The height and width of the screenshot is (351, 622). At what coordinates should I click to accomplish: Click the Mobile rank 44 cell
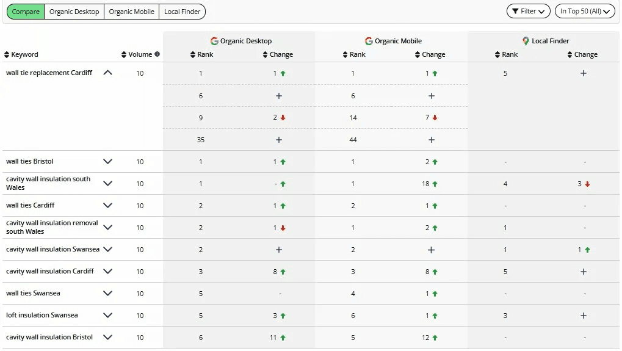pyautogui.click(x=353, y=140)
